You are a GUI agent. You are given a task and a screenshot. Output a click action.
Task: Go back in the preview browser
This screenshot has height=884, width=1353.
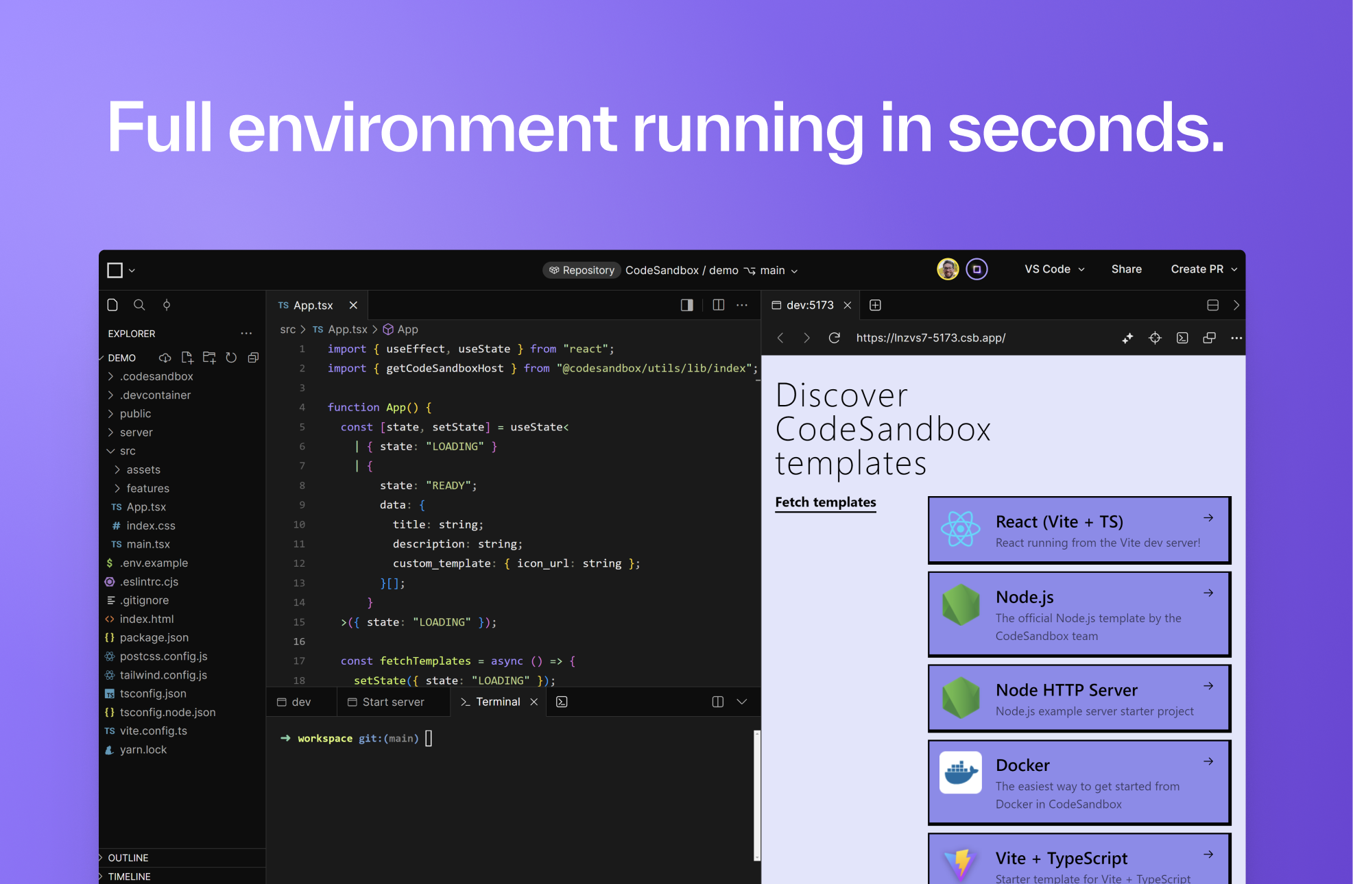click(780, 338)
